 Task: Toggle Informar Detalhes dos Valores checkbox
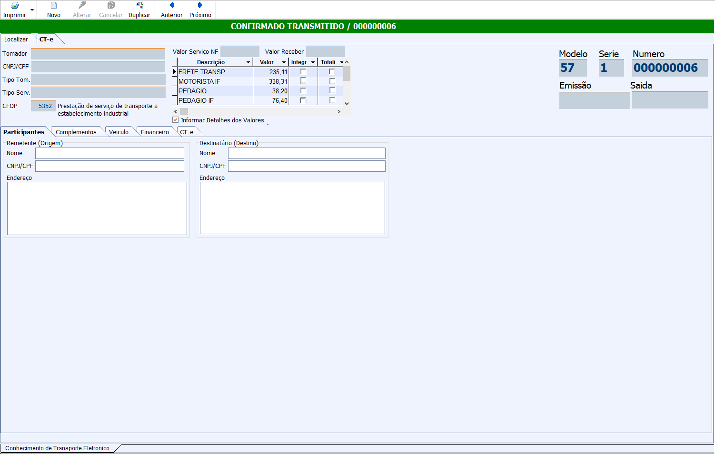176,120
